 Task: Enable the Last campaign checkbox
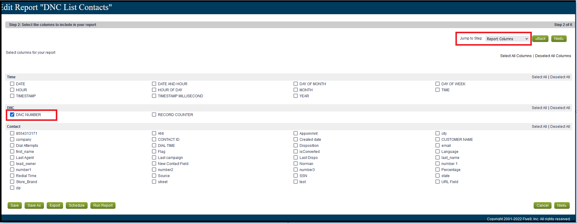pyautogui.click(x=154, y=157)
